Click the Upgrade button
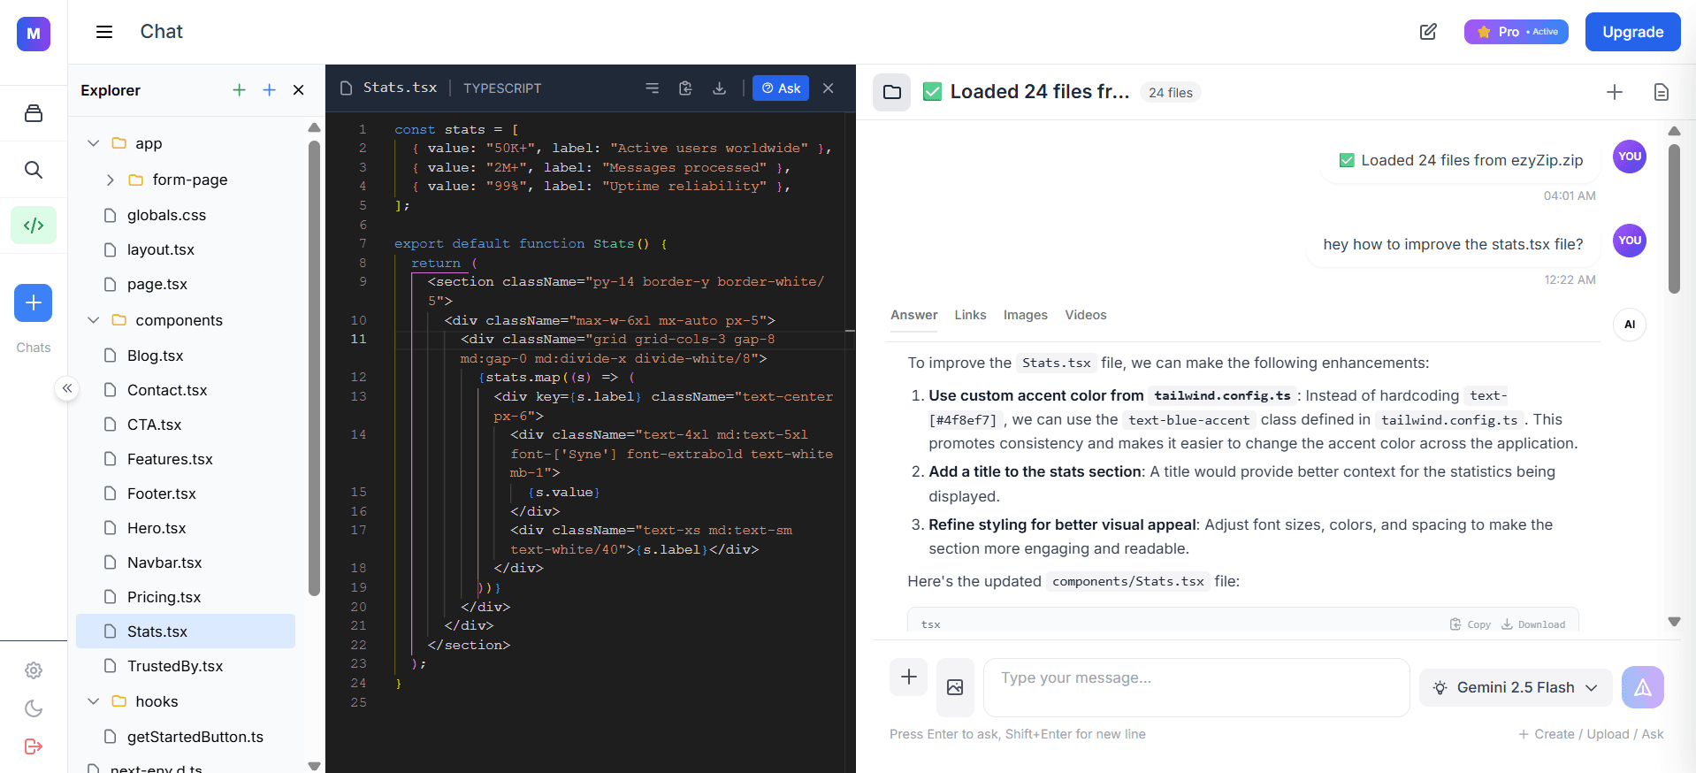This screenshot has width=1696, height=773. (1632, 32)
